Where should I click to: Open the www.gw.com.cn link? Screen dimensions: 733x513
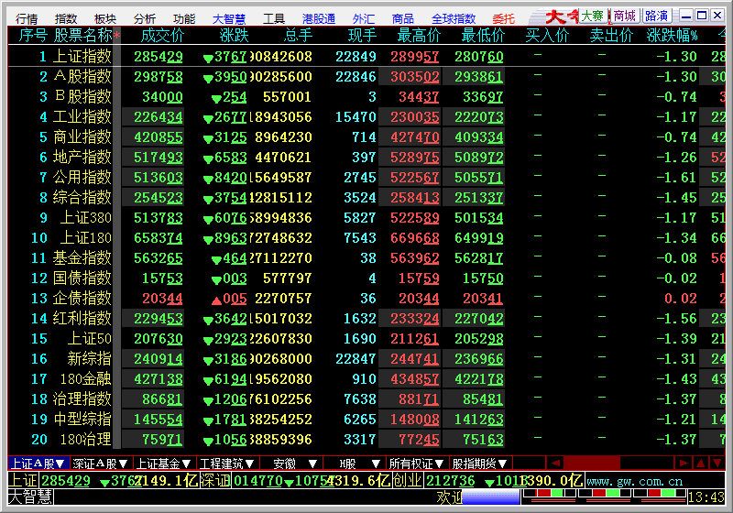tap(634, 481)
